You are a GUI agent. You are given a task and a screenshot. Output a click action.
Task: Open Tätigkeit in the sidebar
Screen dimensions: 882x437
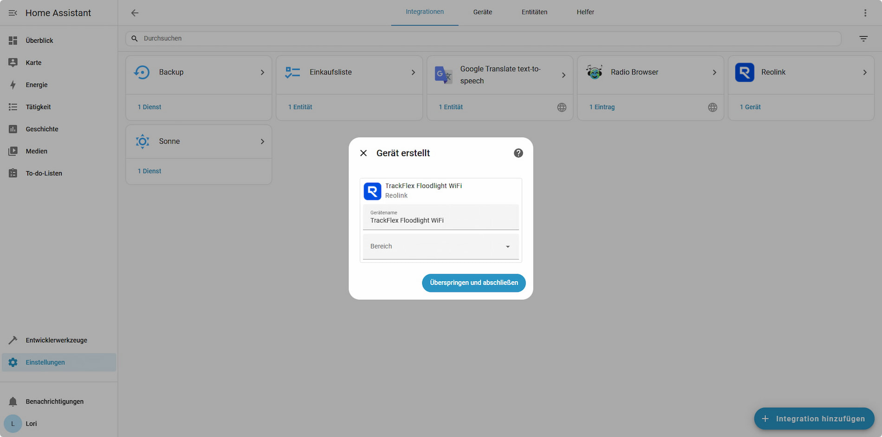tap(59, 107)
